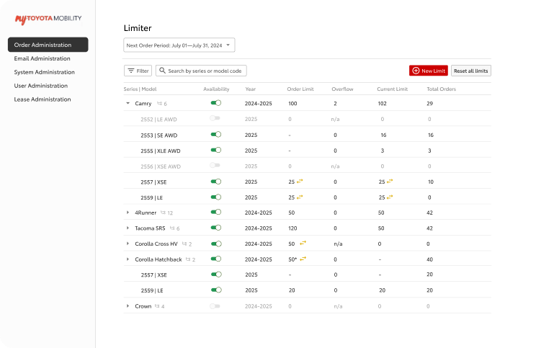Click swap arrows in Corolla Cross HV Order Limit

[x=303, y=243]
